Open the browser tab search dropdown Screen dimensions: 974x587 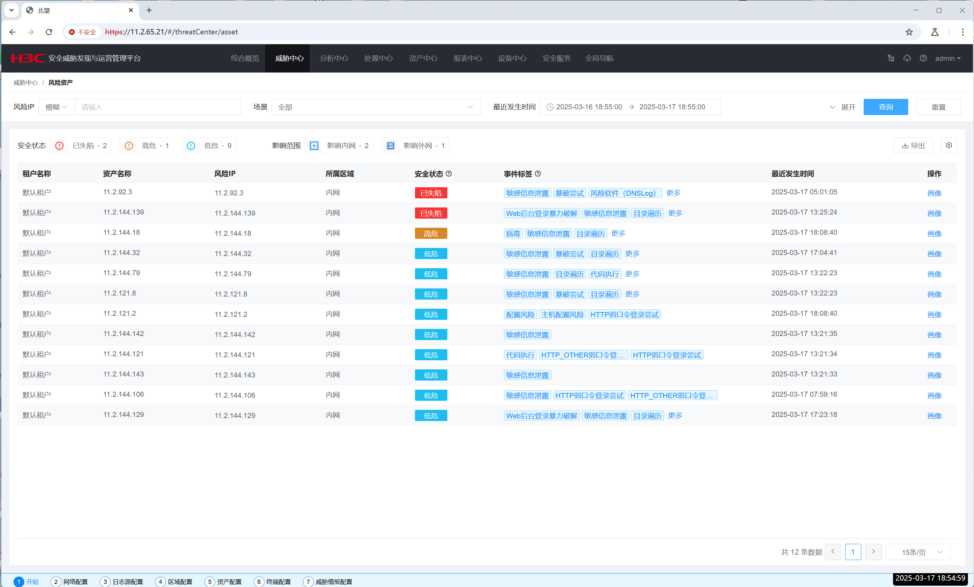click(11, 10)
